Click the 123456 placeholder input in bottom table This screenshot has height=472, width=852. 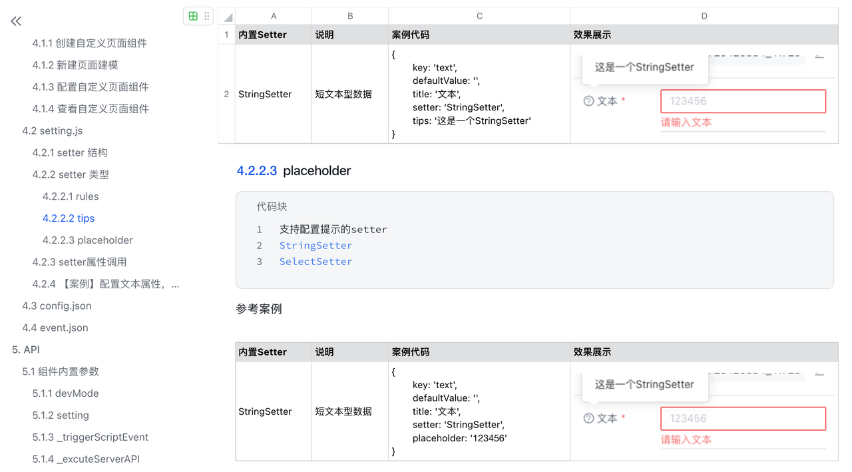coord(743,419)
